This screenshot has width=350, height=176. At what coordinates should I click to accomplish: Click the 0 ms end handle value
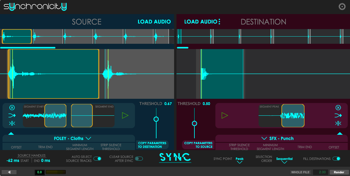(x=45, y=160)
